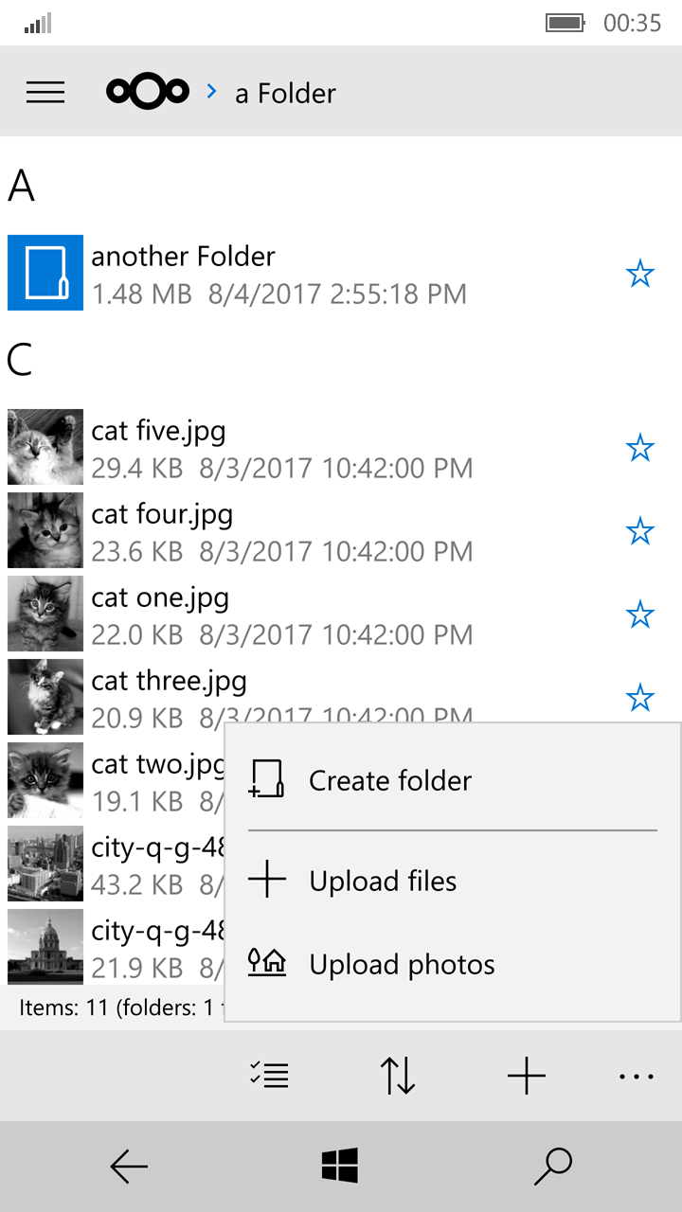The height and width of the screenshot is (1212, 682).
Task: Open the sort order arrows icon
Action: tap(398, 1076)
